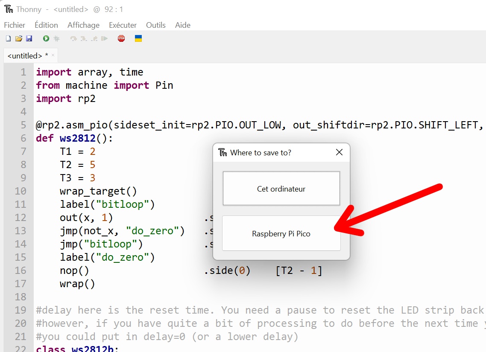Click the 'Where to save to?' dialog title
The height and width of the screenshot is (352, 486).
[x=261, y=153]
